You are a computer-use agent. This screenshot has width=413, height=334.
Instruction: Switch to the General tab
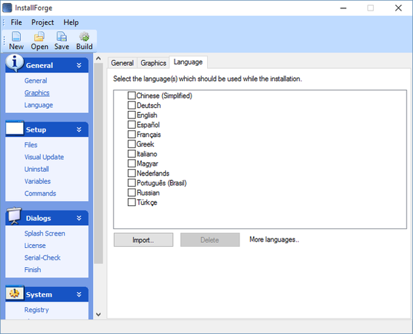click(x=122, y=63)
